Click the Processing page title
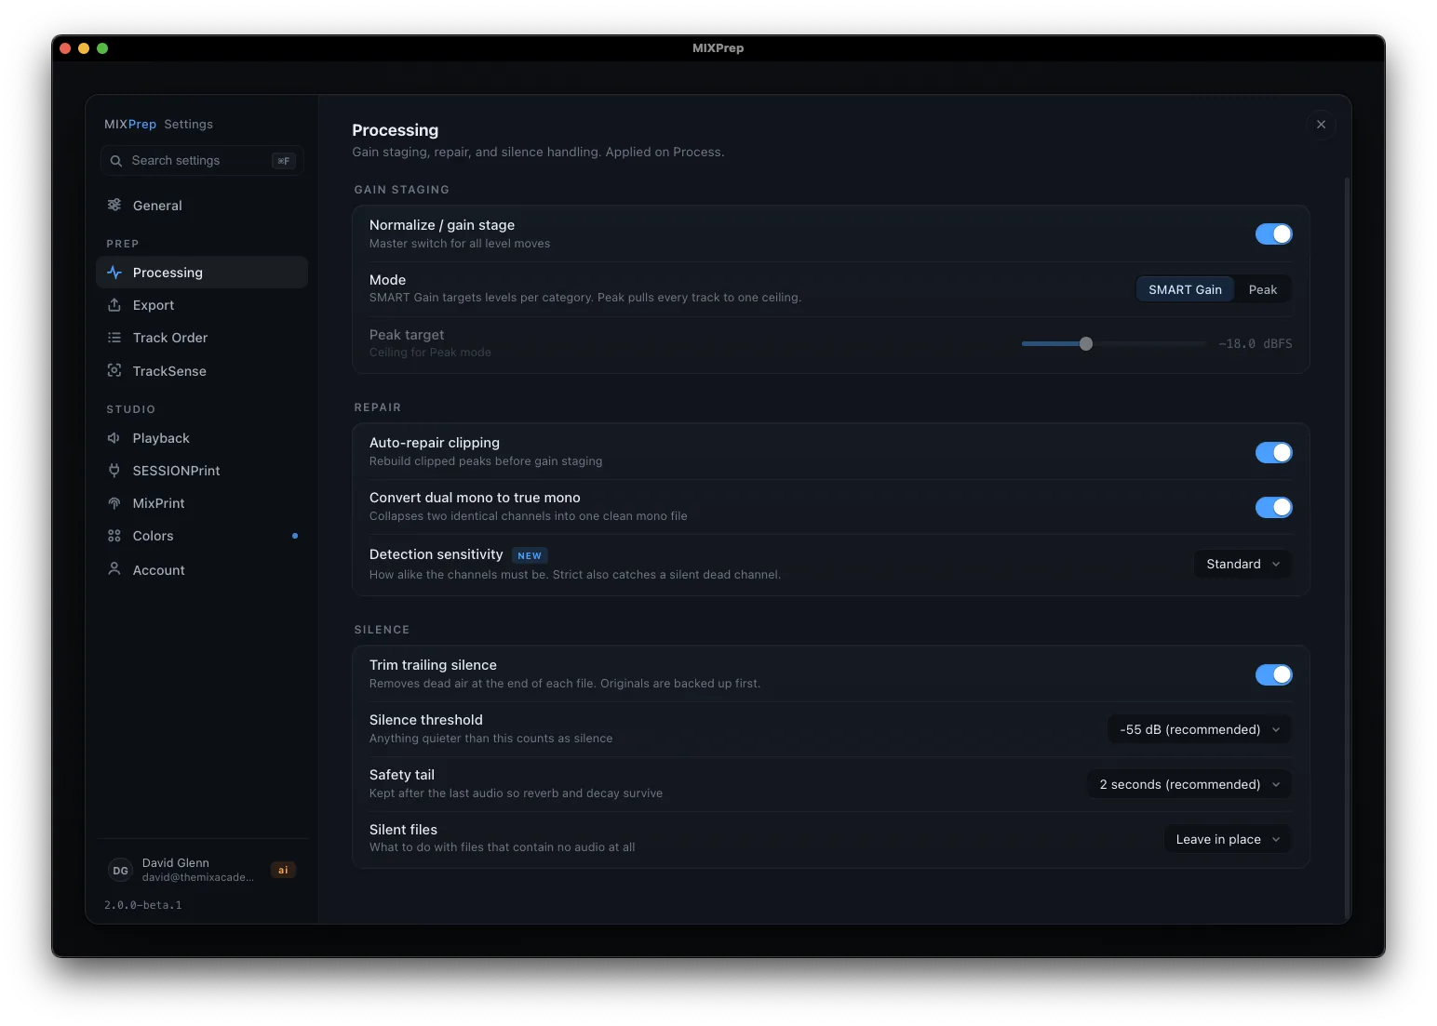The image size is (1437, 1026). [x=396, y=130]
